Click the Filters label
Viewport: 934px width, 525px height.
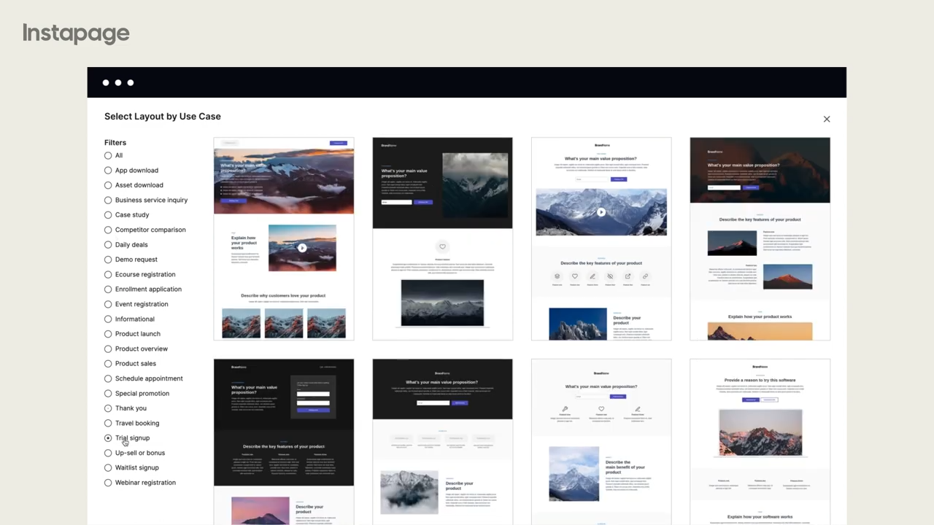[115, 142]
